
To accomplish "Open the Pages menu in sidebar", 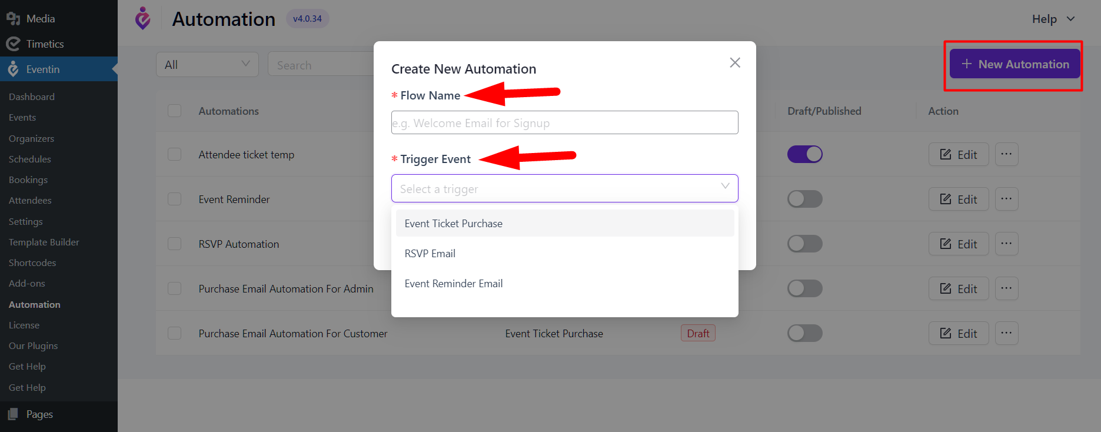I will (x=39, y=414).
